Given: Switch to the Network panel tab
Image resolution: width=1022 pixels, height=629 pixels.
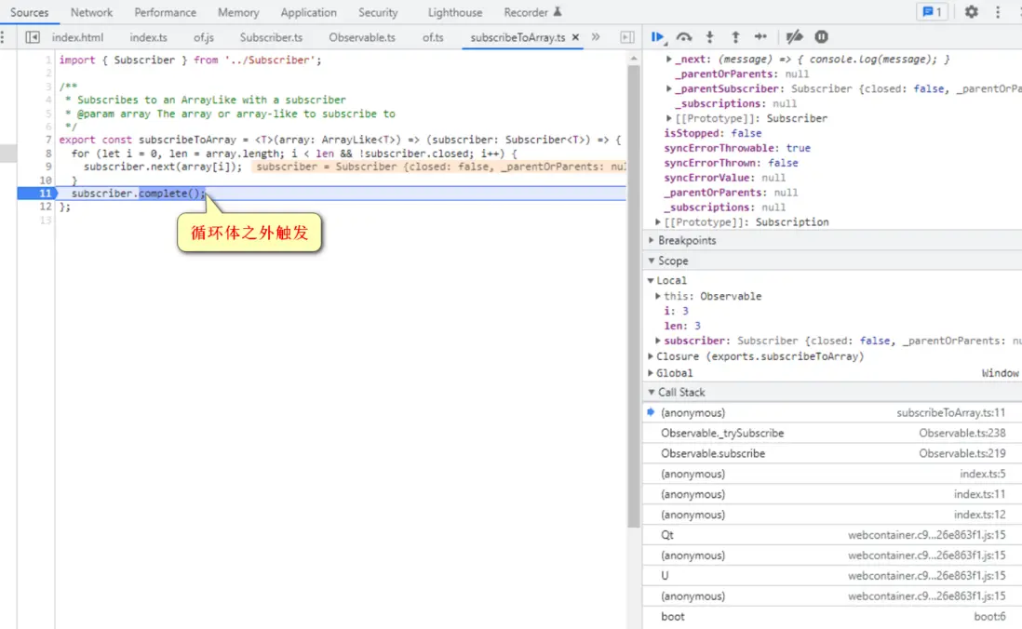Looking at the screenshot, I should coord(91,12).
